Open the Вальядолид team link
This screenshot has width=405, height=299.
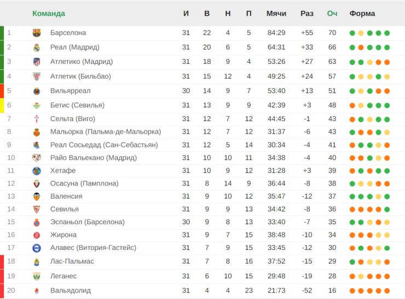tap(70, 290)
